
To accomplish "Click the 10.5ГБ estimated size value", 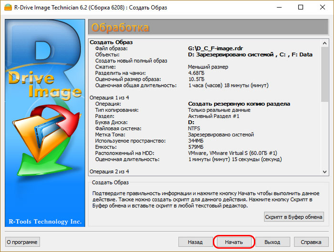I will 196,79.
